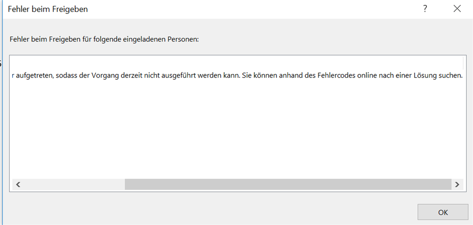Select the error message line in the list
This screenshot has width=473, height=225.
click(x=237, y=75)
